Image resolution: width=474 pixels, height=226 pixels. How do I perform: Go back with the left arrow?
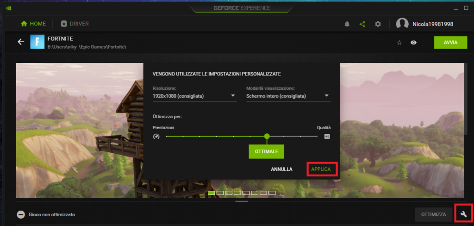tap(21, 42)
